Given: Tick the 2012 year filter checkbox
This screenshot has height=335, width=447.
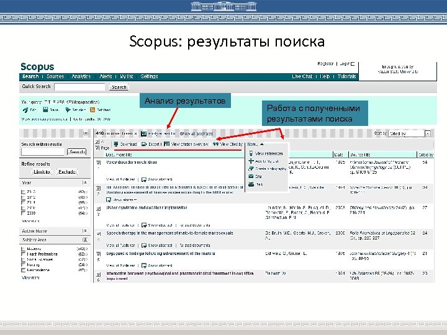Looking at the screenshot, I should tap(24, 197).
